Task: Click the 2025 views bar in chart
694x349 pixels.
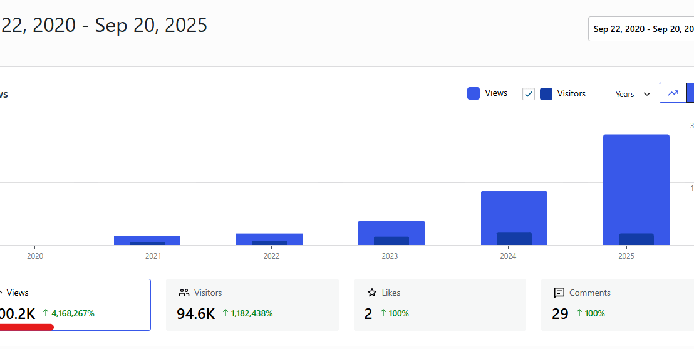Action: pyautogui.click(x=636, y=182)
